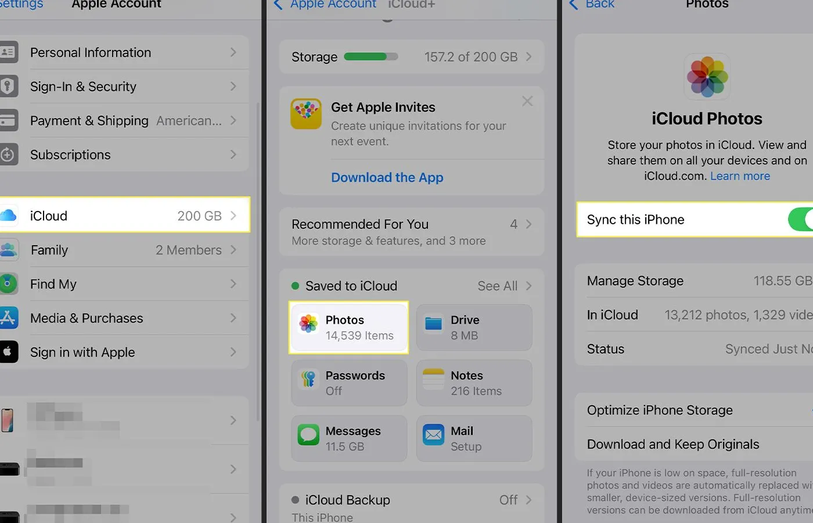Screen dimensions: 813x523
Task: Tap the Get Apple Invites heading
Action: (x=383, y=108)
